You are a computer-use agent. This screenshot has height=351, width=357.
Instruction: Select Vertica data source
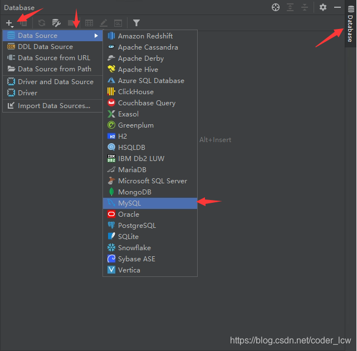(150, 270)
